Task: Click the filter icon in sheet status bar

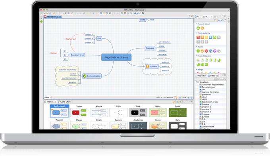Action: pyautogui.click(x=176, y=97)
